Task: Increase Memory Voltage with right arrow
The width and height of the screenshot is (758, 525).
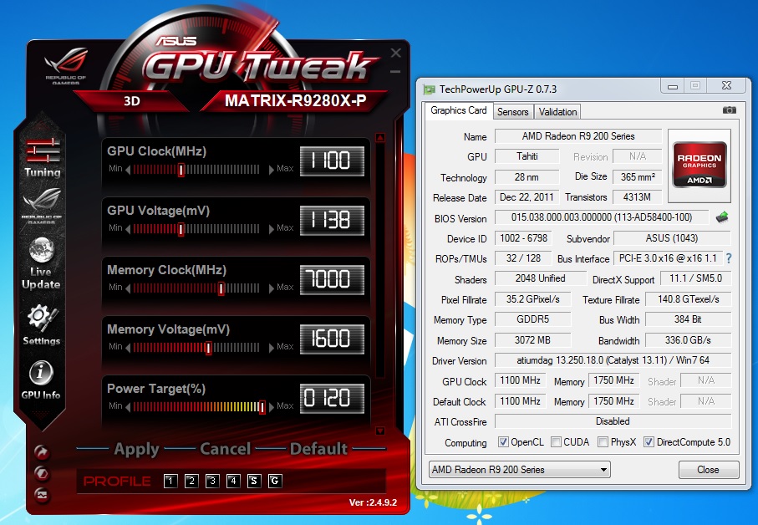Action: point(271,348)
